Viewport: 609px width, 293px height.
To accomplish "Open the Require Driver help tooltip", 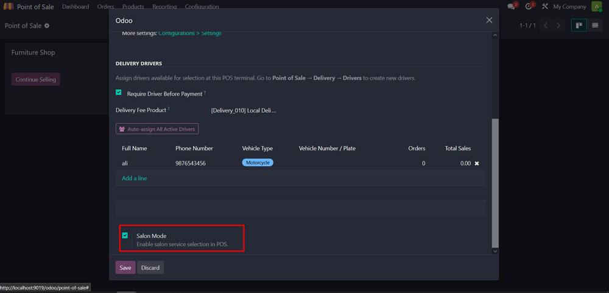I will [205, 93].
